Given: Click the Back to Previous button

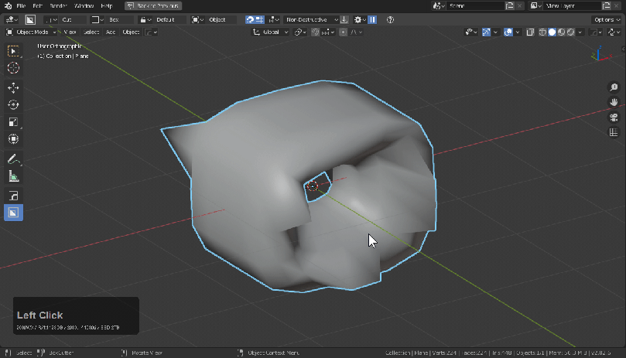Looking at the screenshot, I should pos(153,5).
